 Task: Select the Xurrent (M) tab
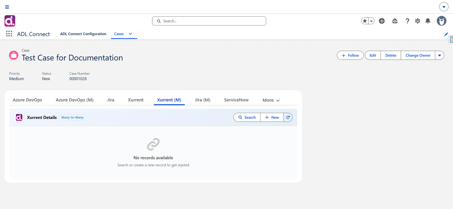point(169,100)
